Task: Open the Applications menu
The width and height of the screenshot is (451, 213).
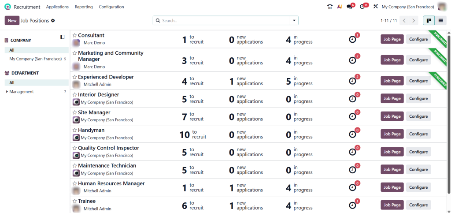Action: pos(57,7)
